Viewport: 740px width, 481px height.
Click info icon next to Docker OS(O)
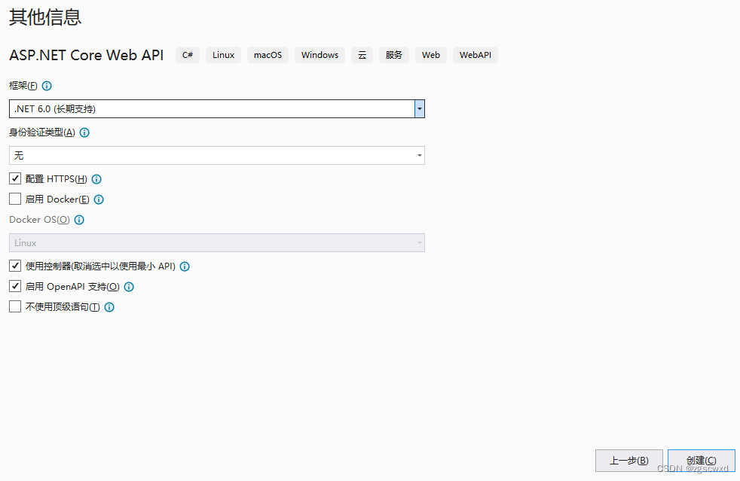[79, 220]
